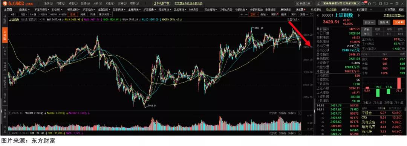
Task: Toggle fullscreen chart expand icon
Action: pyautogui.click(x=311, y=15)
